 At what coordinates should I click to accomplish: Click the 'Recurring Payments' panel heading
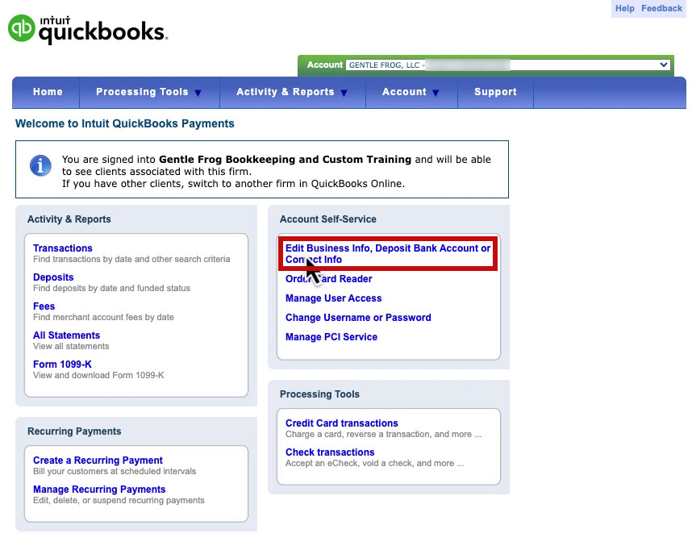[74, 431]
